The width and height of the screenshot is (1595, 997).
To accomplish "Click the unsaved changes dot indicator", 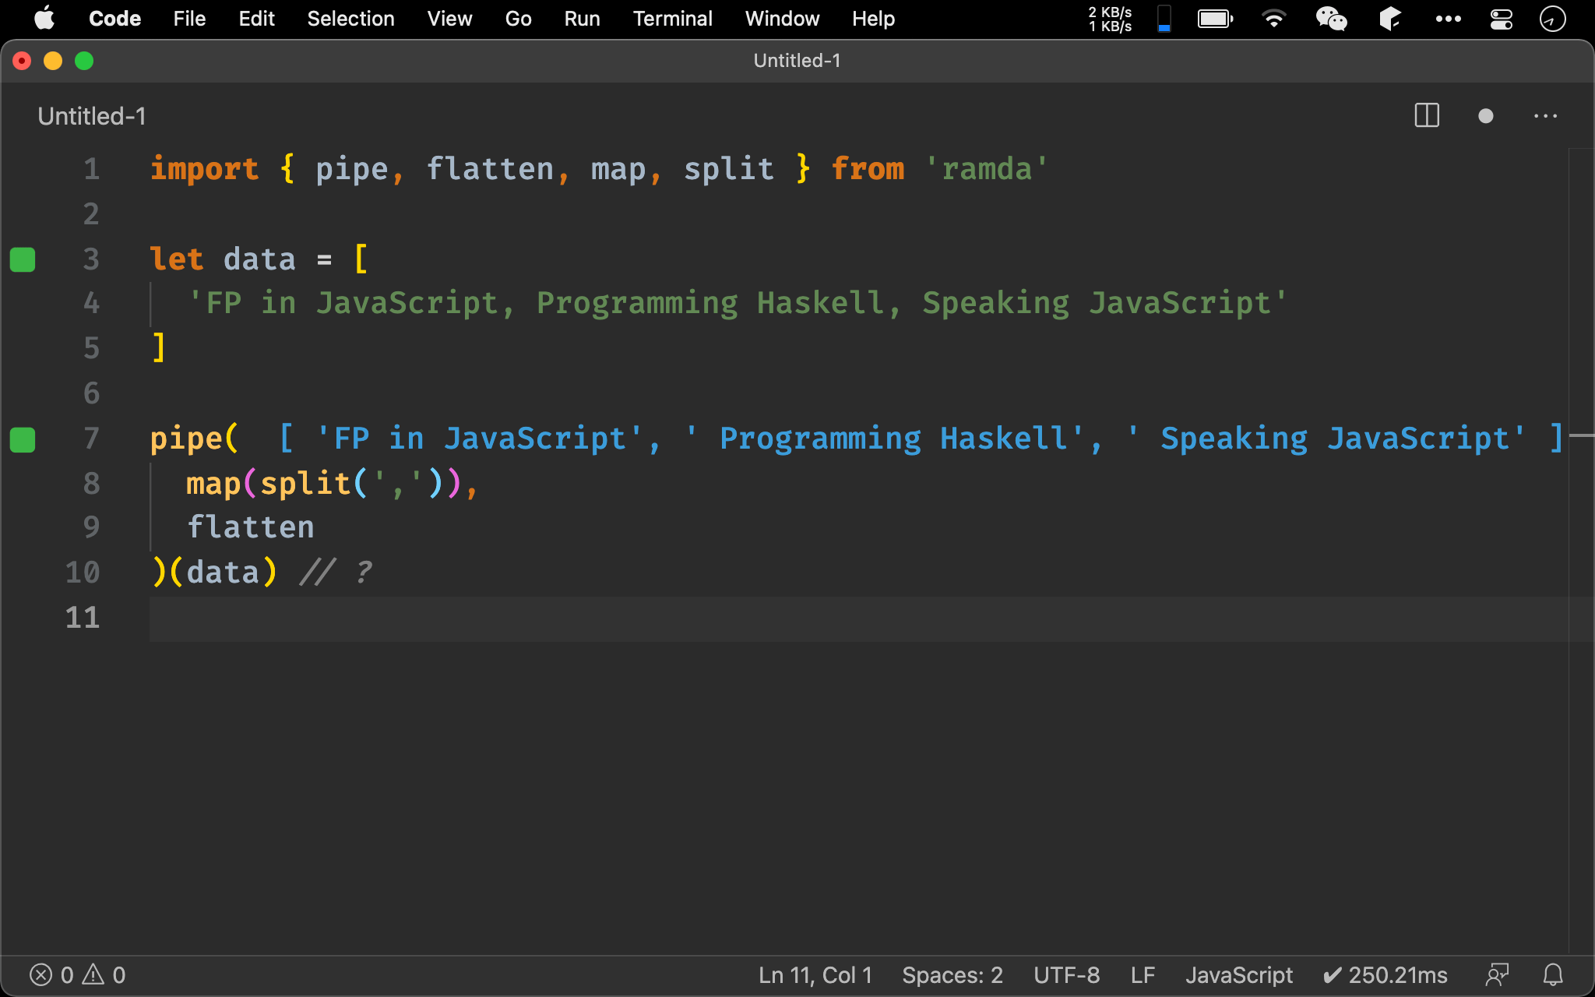I will coord(1486,116).
